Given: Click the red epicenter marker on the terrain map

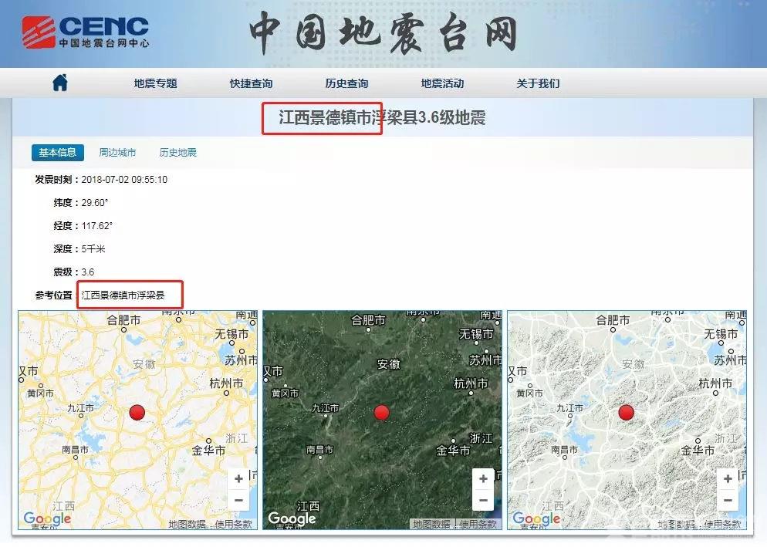Looking at the screenshot, I should 626,414.
